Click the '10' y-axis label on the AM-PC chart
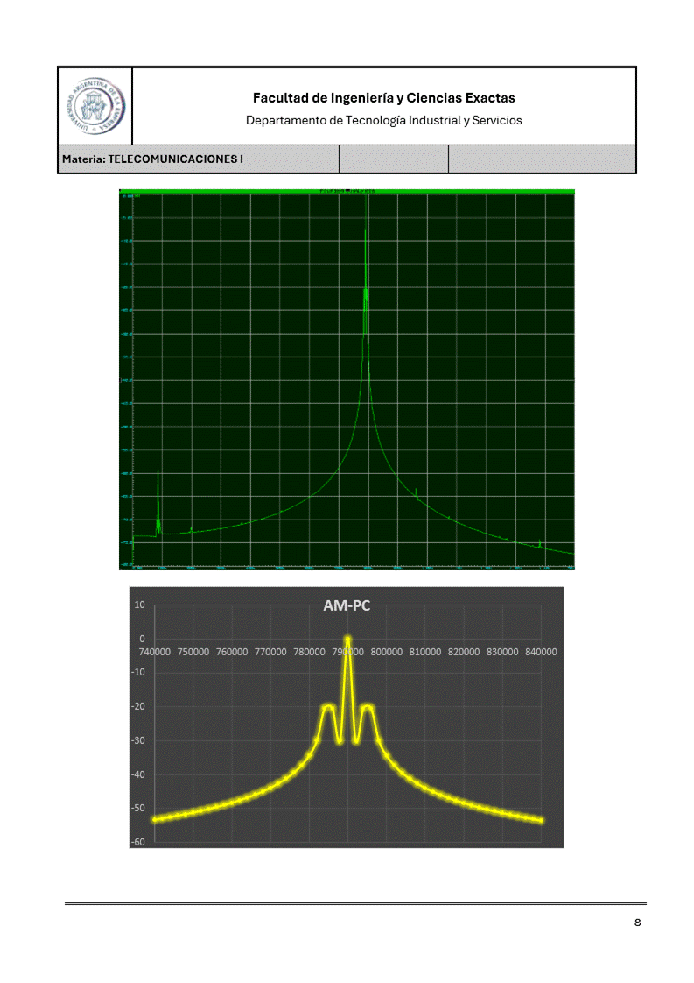The image size is (694, 983). [139, 605]
